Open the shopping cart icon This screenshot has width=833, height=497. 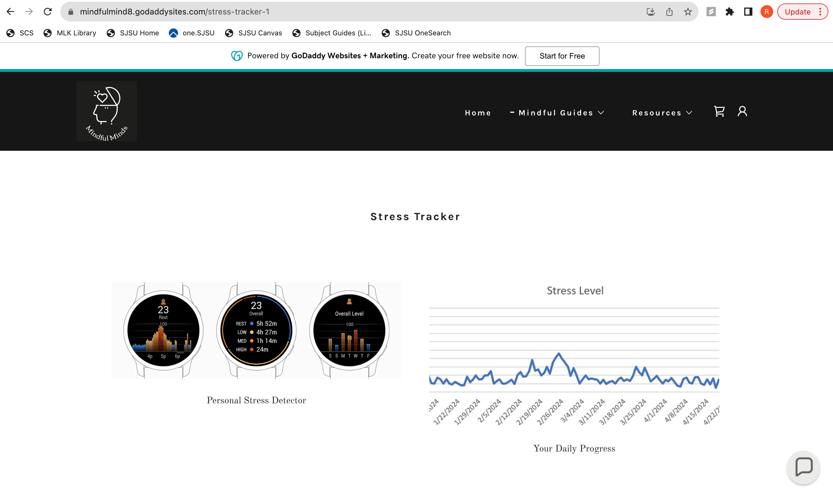click(x=719, y=112)
